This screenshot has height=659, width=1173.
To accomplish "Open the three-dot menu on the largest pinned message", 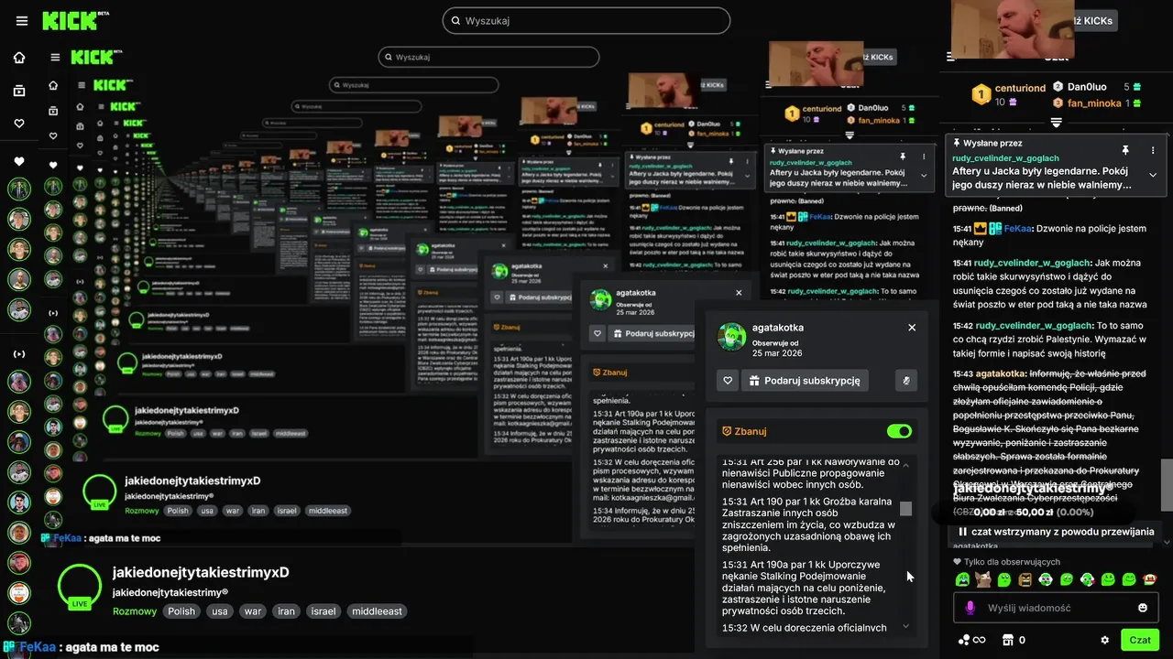I will (x=1153, y=149).
